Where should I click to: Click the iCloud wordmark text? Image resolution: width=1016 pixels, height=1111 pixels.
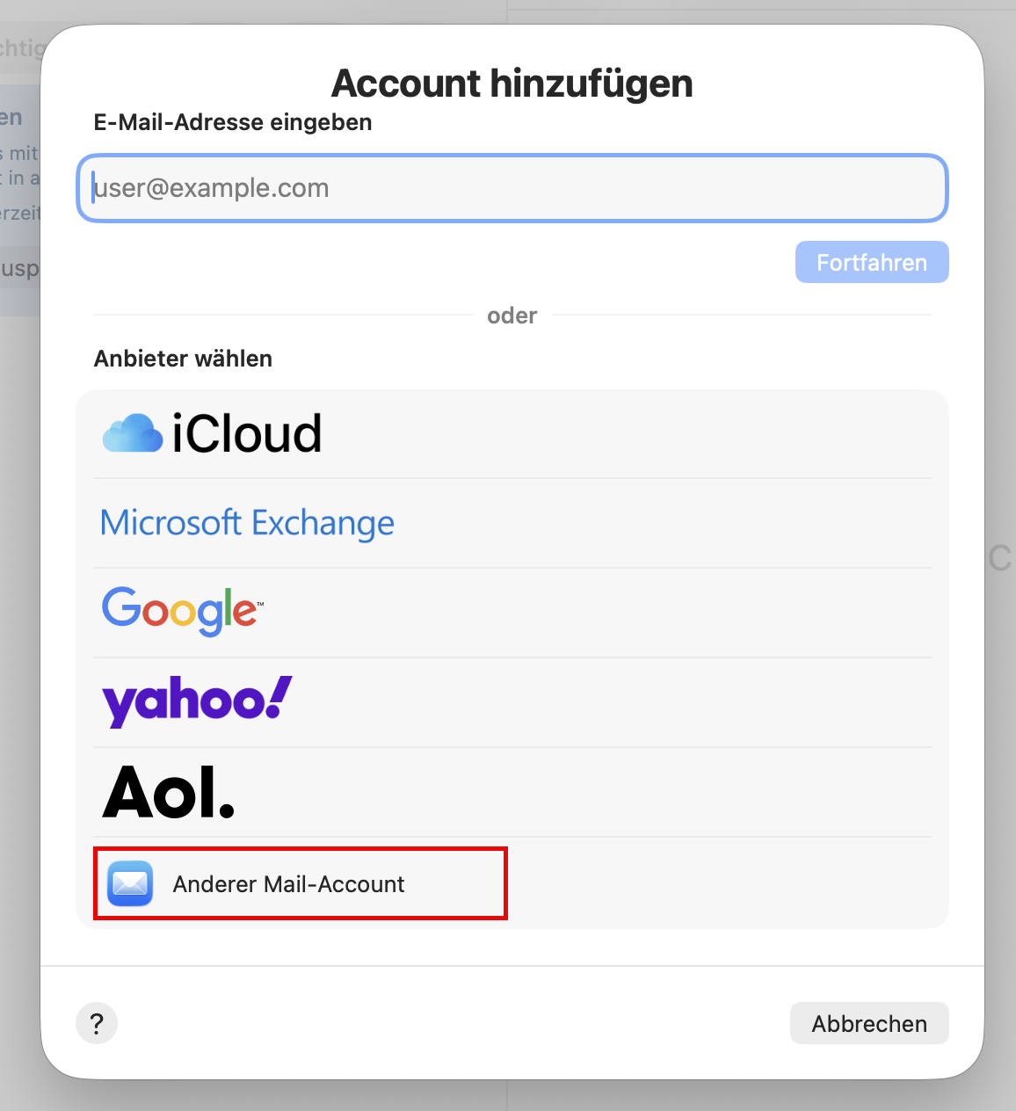tap(247, 433)
